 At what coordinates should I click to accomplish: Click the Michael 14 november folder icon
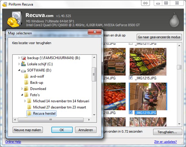29,101
